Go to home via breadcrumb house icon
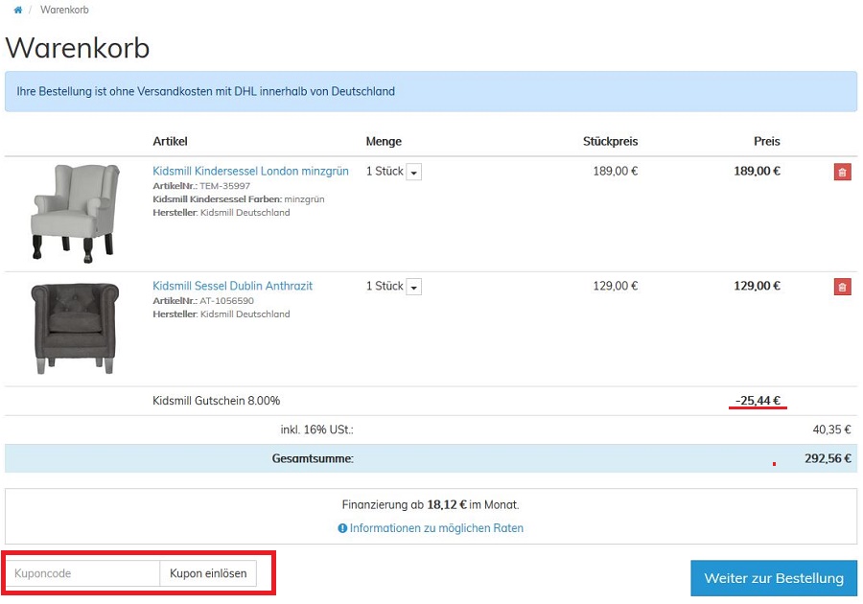 18,10
